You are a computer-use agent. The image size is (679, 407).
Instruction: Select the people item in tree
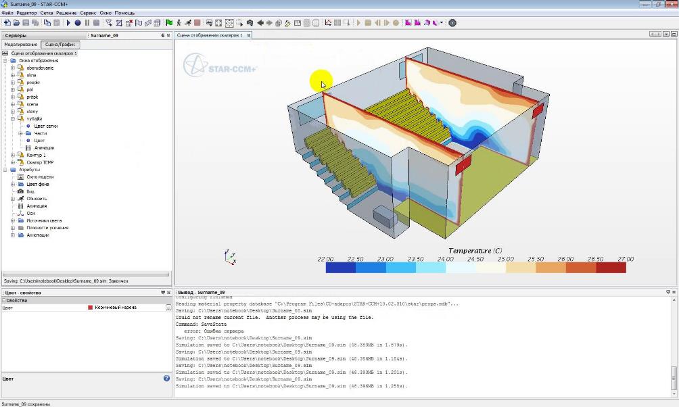click(x=32, y=82)
